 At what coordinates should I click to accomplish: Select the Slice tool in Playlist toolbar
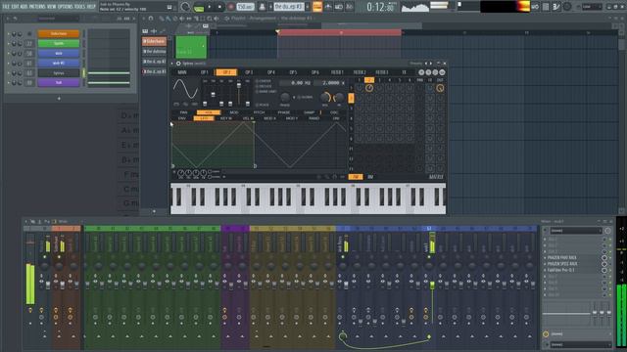[x=196, y=19]
